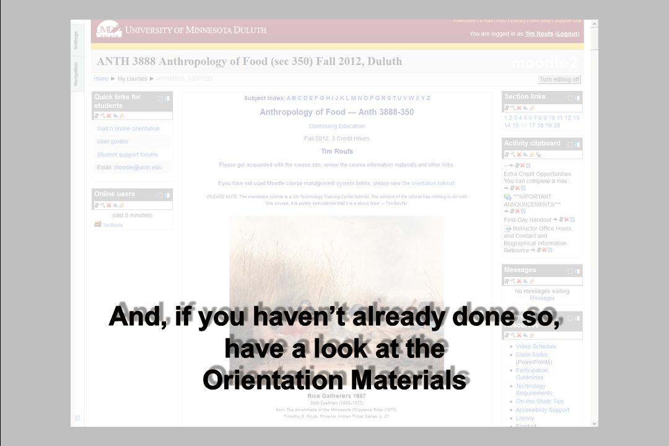669x446 pixels.
Task: Remove IMPORTANT ANNOUNCEMENTS clipboard item
Action: [517, 211]
